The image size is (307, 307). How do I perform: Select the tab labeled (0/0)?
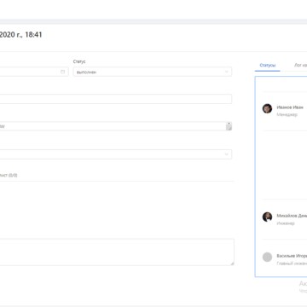point(9,176)
